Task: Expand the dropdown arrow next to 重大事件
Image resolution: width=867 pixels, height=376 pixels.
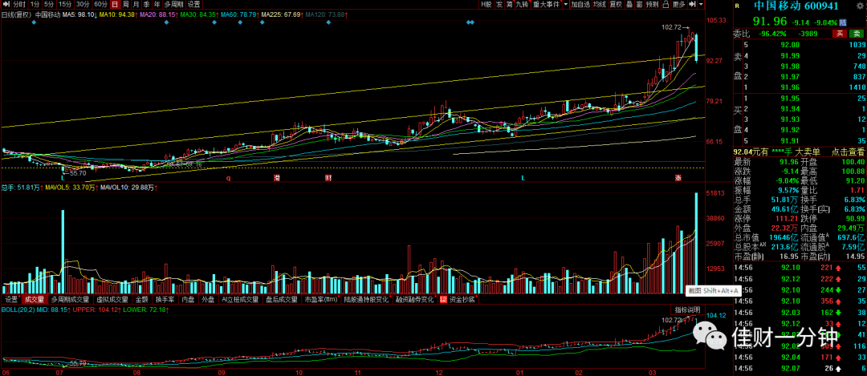Action: pos(566,4)
